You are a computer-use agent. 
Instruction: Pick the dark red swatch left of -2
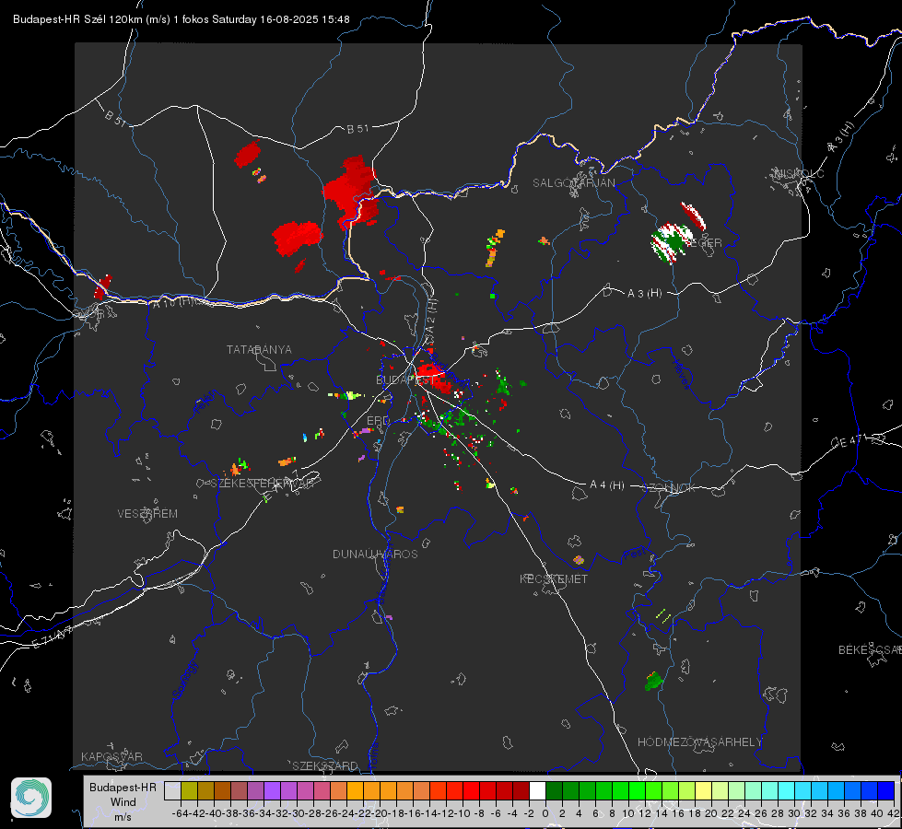coord(521,790)
